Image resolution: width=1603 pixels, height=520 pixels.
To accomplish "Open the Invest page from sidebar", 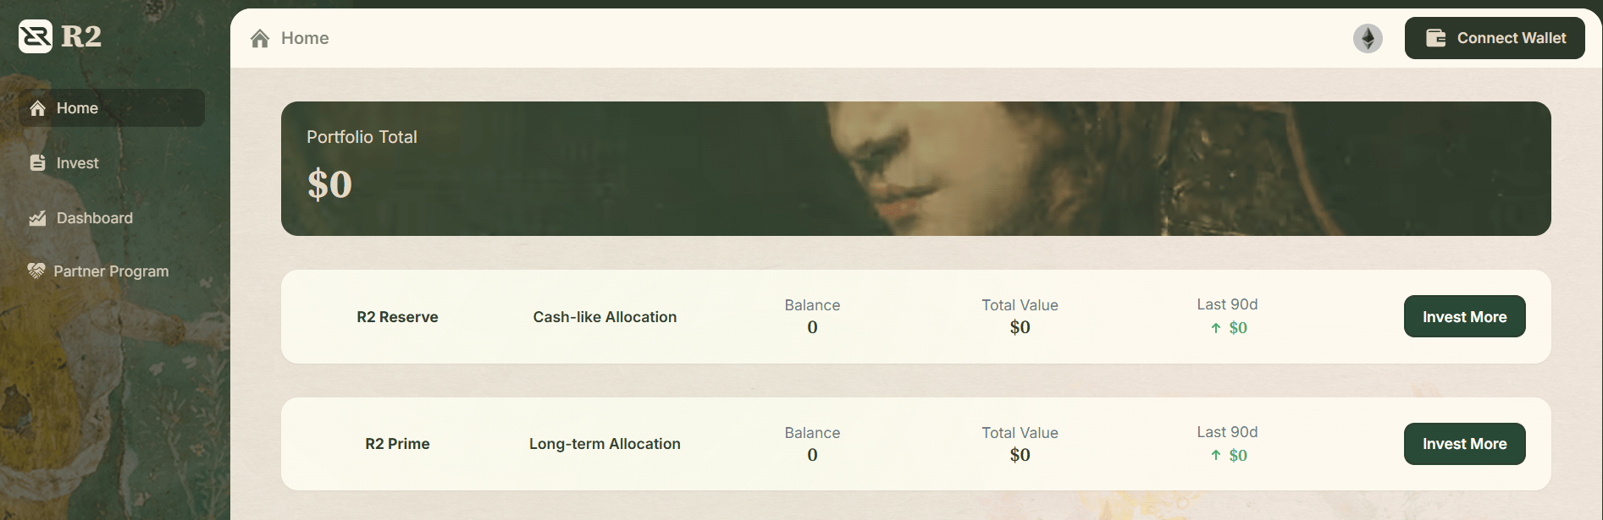I will (x=77, y=163).
